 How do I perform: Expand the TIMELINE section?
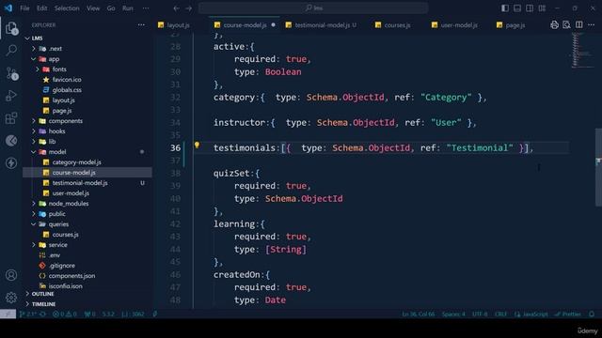coord(43,304)
